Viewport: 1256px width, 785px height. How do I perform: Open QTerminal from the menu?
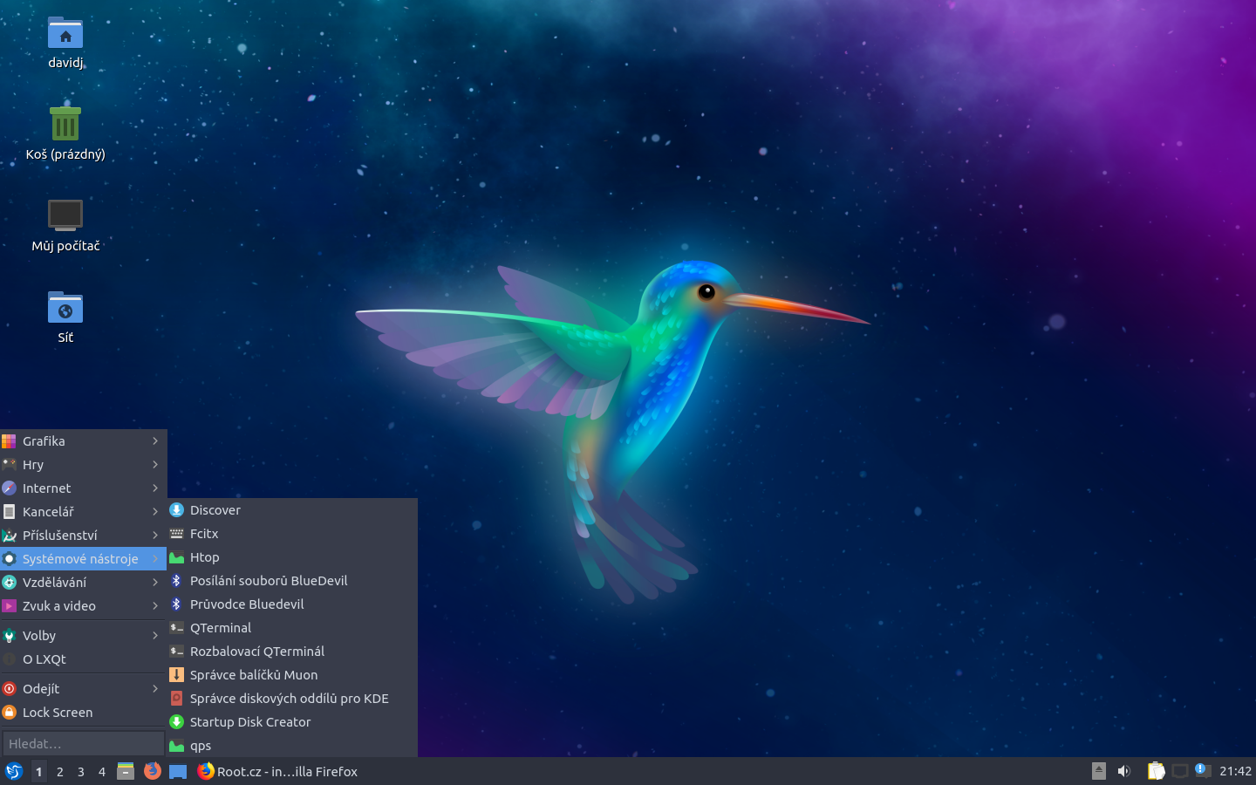221,627
